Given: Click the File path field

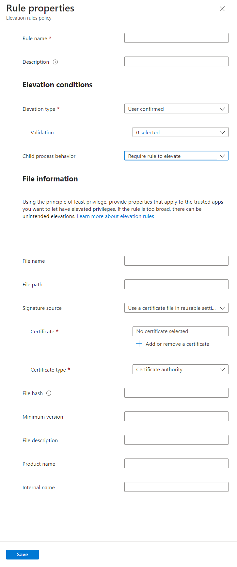Looking at the screenshot, I should [x=176, y=284].
